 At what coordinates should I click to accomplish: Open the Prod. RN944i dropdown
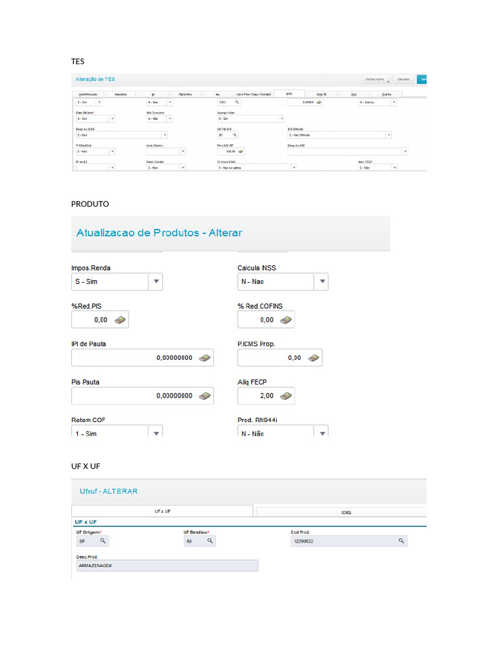[x=322, y=433]
